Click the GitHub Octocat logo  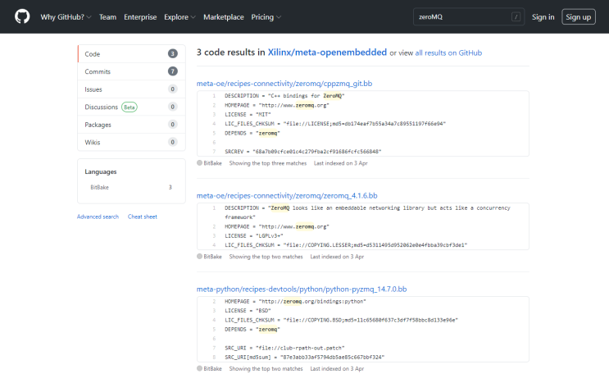coord(22,16)
